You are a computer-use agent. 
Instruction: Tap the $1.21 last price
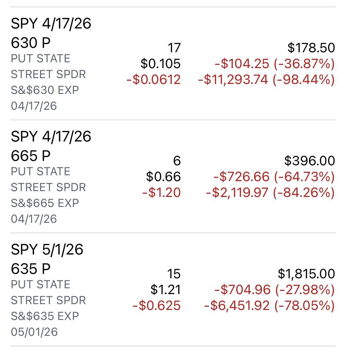pyautogui.click(x=166, y=290)
